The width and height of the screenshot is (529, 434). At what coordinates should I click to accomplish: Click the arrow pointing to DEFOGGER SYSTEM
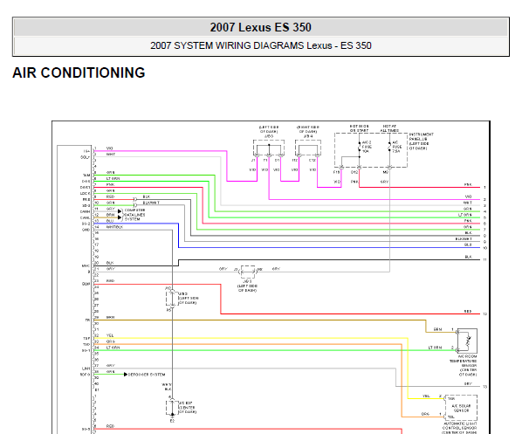coord(126,375)
